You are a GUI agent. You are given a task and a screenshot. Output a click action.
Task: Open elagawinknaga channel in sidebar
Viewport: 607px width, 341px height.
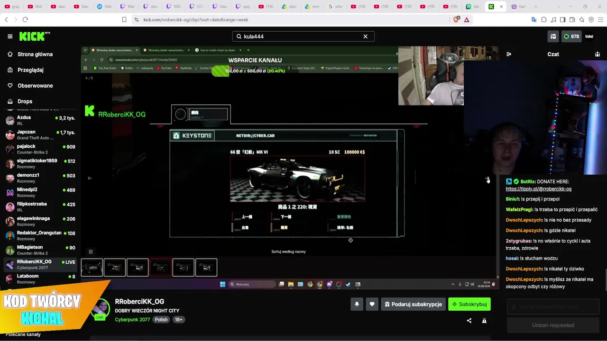pos(40,222)
